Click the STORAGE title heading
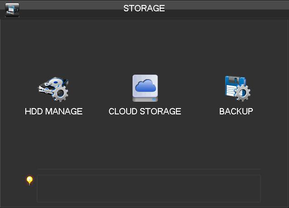289x208 pixels. pos(144,8)
